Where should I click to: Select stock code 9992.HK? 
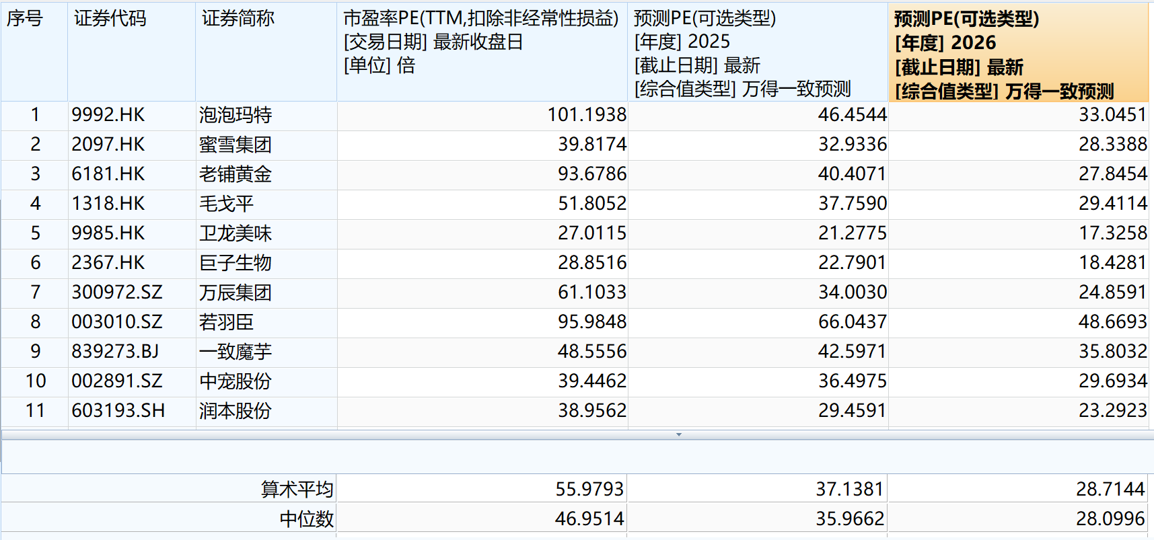coord(108,115)
